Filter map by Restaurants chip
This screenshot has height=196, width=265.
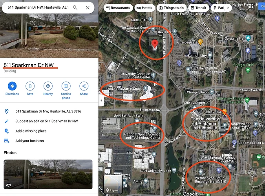118,8
